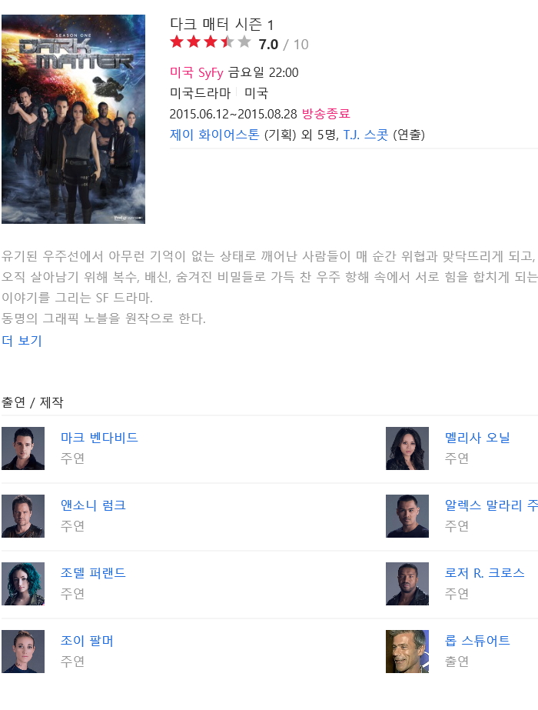Click 앤소니 렘크 profile photo
Viewport: 538px width, 710px height.
(23, 516)
